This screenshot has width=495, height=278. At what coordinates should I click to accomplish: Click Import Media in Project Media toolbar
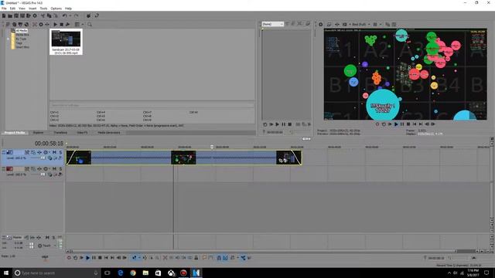pyautogui.click(x=8, y=24)
